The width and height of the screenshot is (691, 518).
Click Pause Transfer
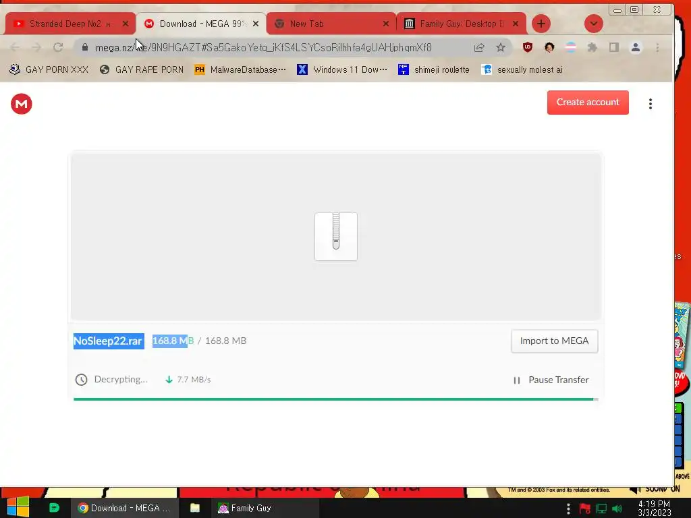point(551,380)
